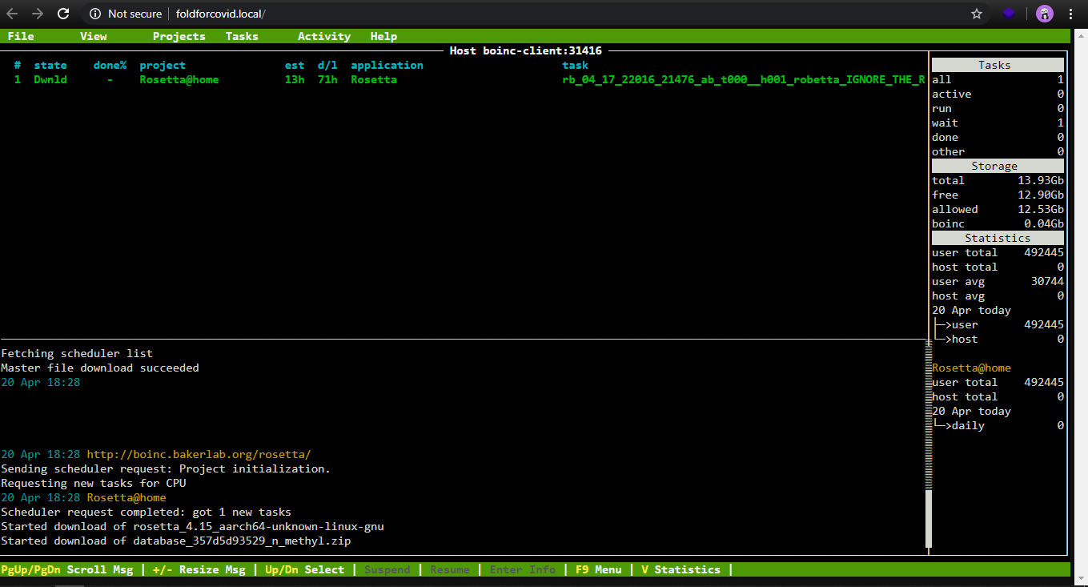Open the Projects menu

[x=179, y=36]
